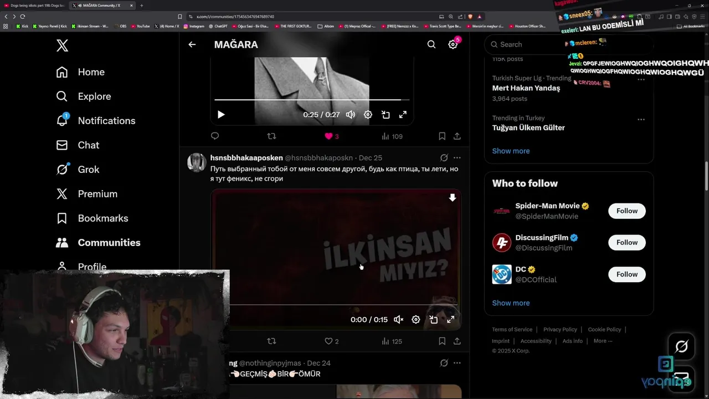Viewport: 709px width, 399px height.
Task: Like the post with 2 likes
Action: point(331,341)
